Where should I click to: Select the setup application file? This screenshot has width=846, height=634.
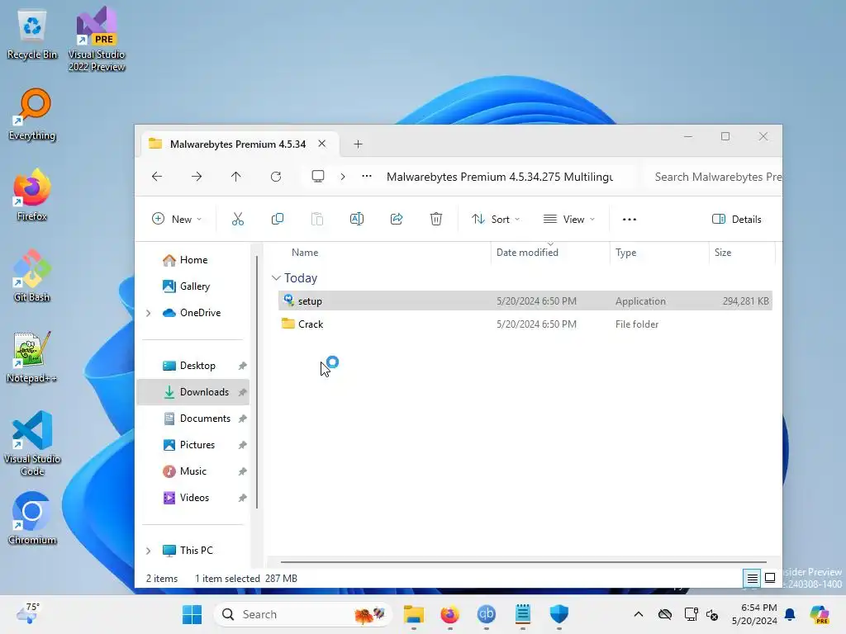(x=525, y=300)
